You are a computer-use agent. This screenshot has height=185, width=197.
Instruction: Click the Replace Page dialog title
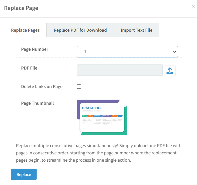(21, 8)
